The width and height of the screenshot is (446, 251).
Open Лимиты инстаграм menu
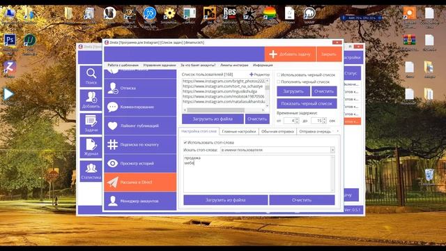click(x=234, y=65)
